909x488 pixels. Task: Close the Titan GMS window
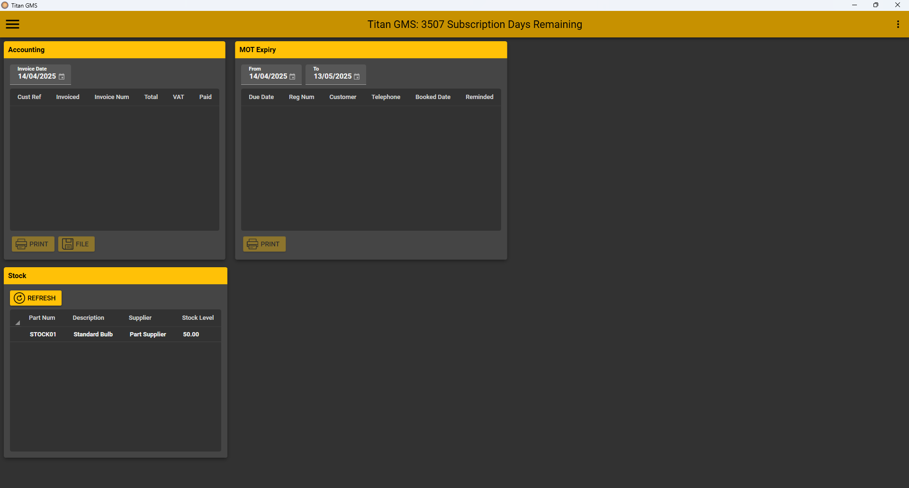pyautogui.click(x=898, y=5)
